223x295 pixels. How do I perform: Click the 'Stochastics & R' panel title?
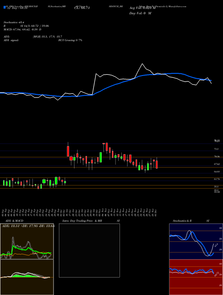182,221
